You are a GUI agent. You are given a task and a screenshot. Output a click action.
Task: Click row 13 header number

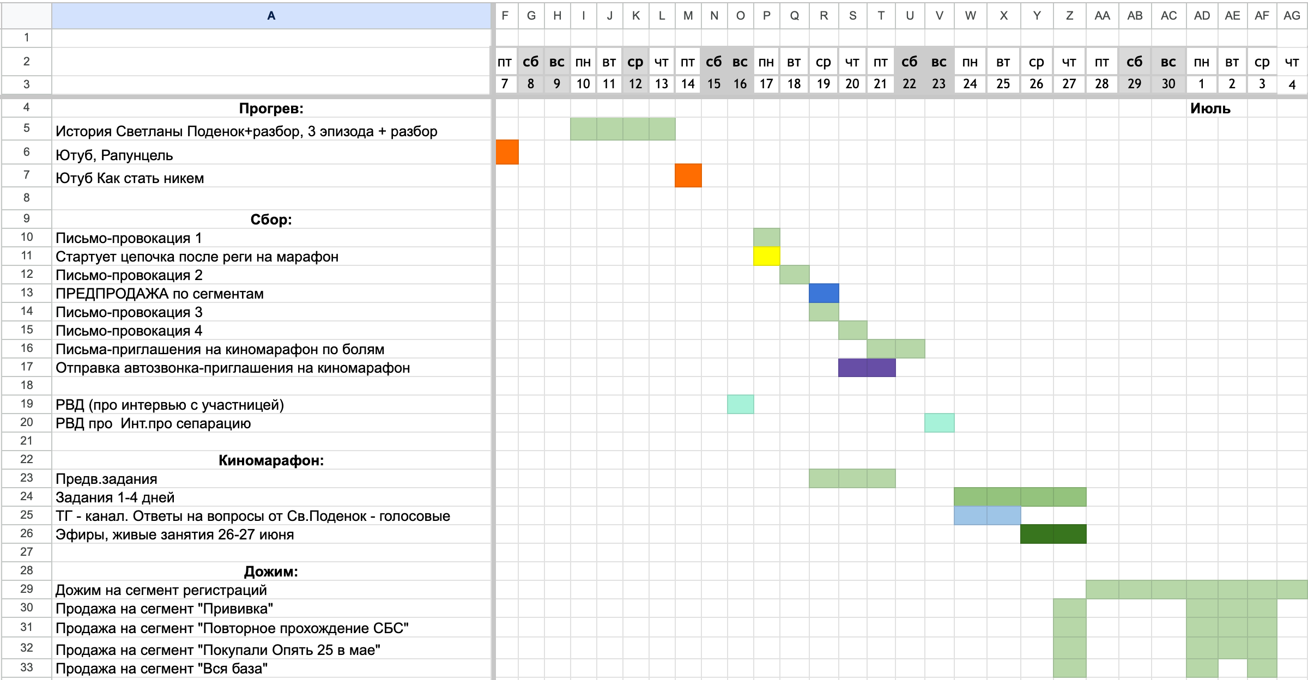(26, 293)
